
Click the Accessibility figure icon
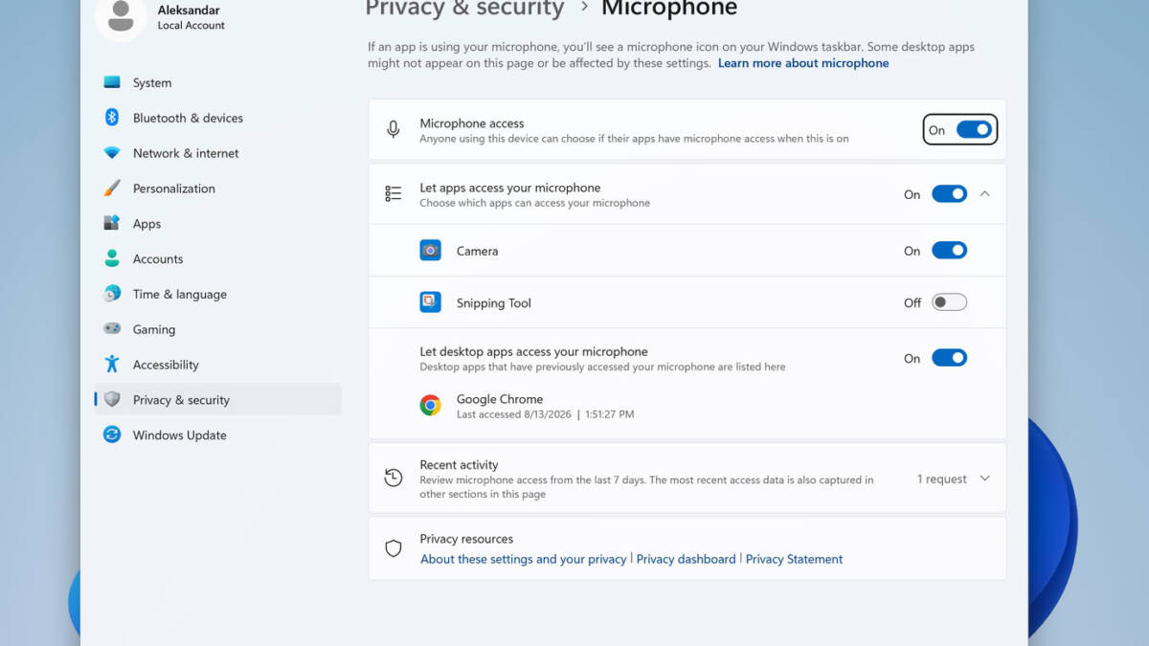[x=112, y=365]
